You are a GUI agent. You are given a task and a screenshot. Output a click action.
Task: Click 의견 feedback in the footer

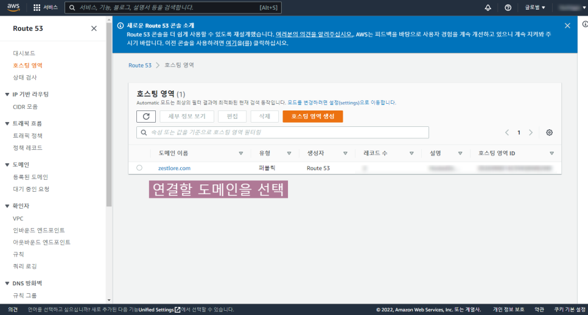pos(13,310)
